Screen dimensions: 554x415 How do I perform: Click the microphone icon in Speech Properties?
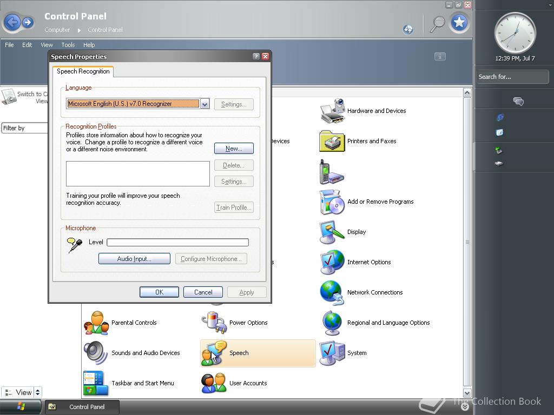coord(75,245)
